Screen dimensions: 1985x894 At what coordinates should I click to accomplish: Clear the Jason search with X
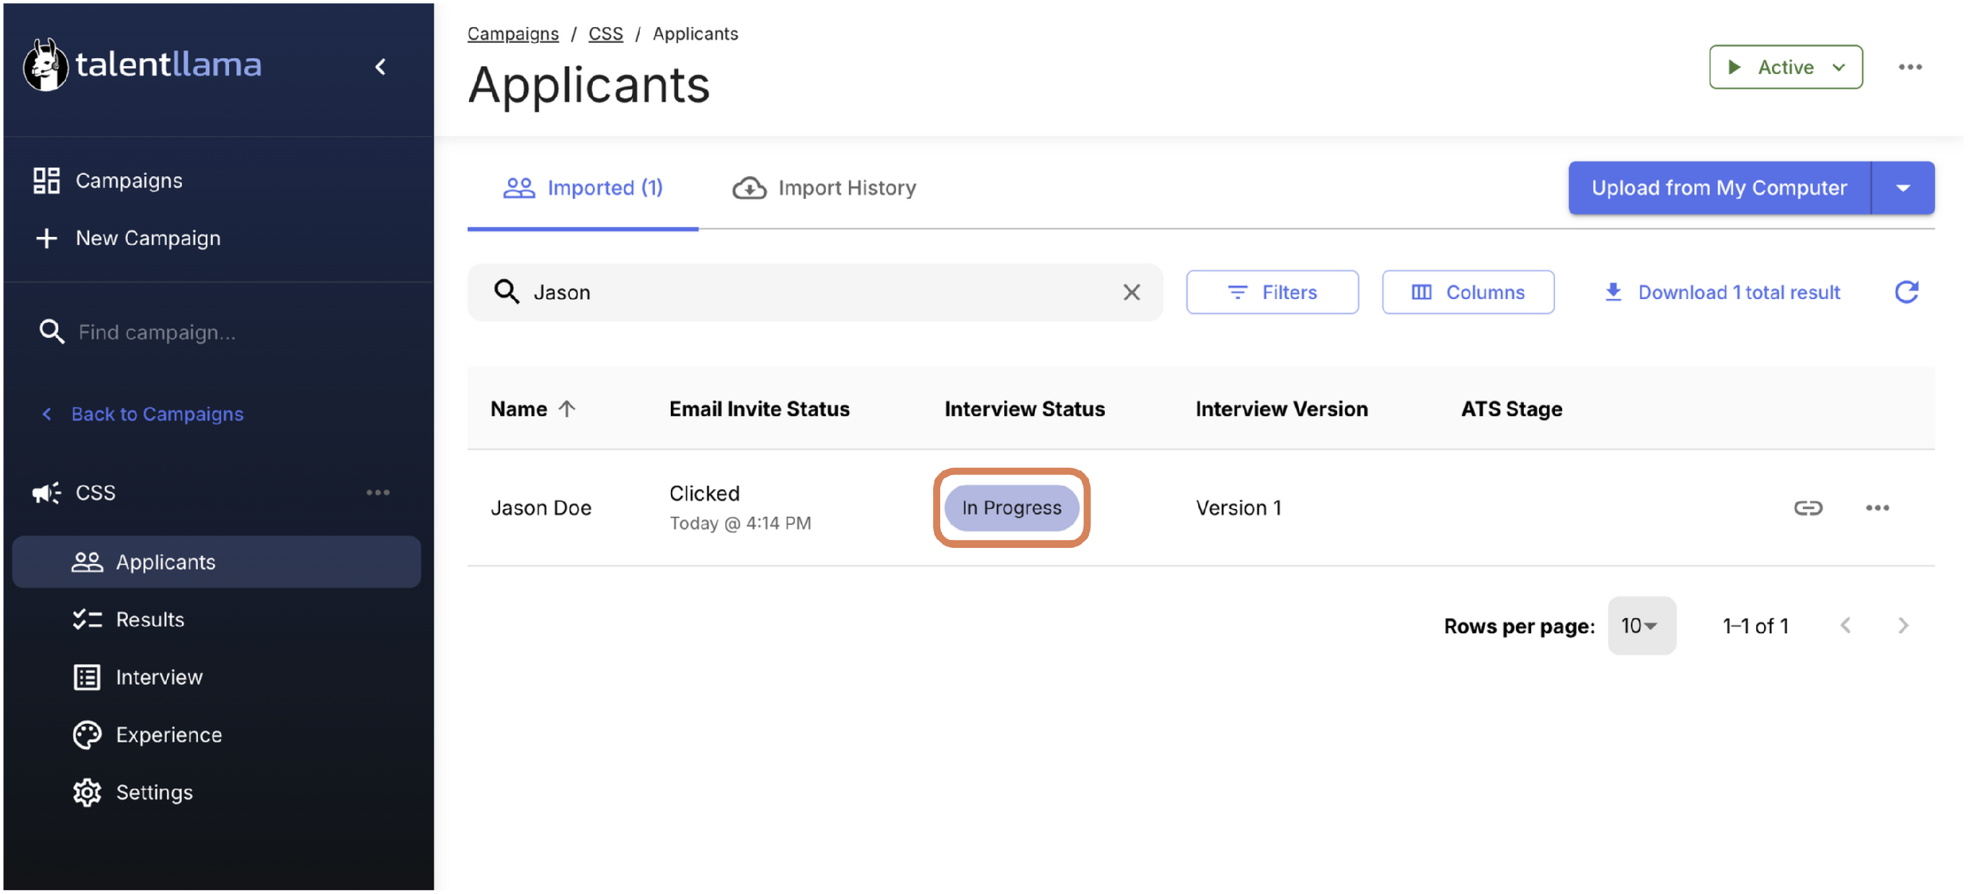point(1130,292)
